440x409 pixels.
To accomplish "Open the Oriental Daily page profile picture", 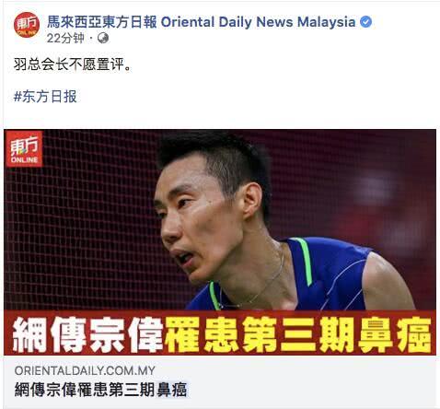I will (x=27, y=25).
